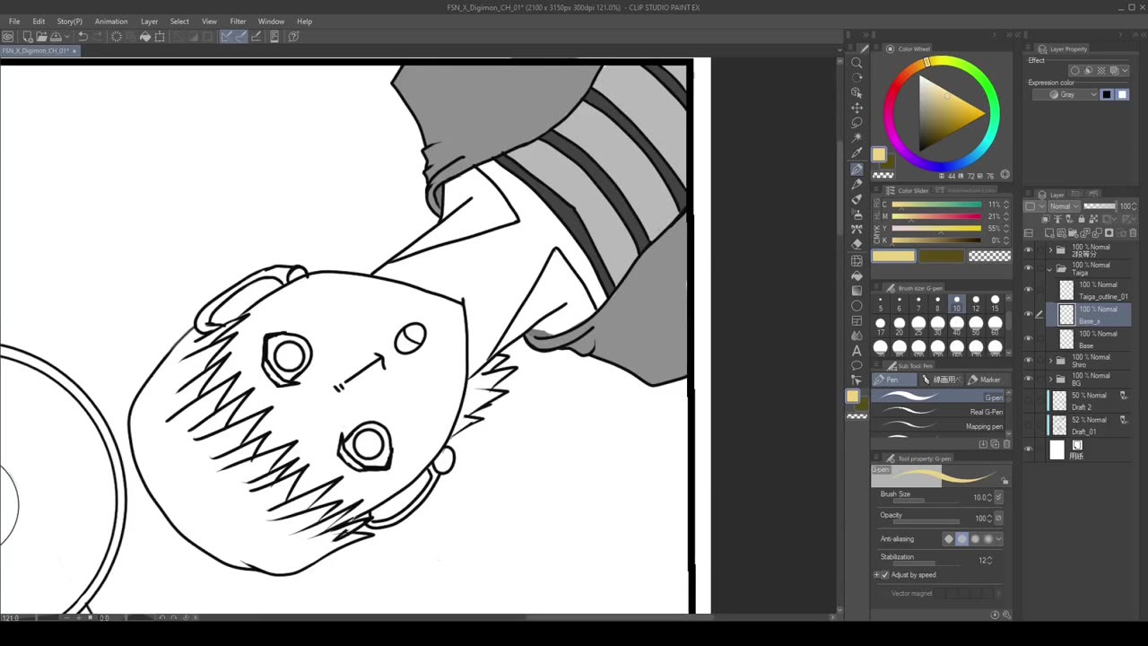The width and height of the screenshot is (1148, 646).
Task: Select the Move layer tool
Action: pyautogui.click(x=857, y=108)
